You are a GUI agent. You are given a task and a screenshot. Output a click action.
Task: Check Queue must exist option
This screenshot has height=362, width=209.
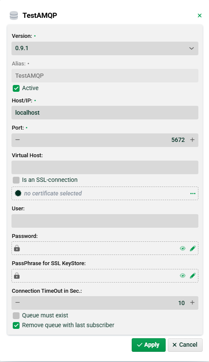click(16, 316)
